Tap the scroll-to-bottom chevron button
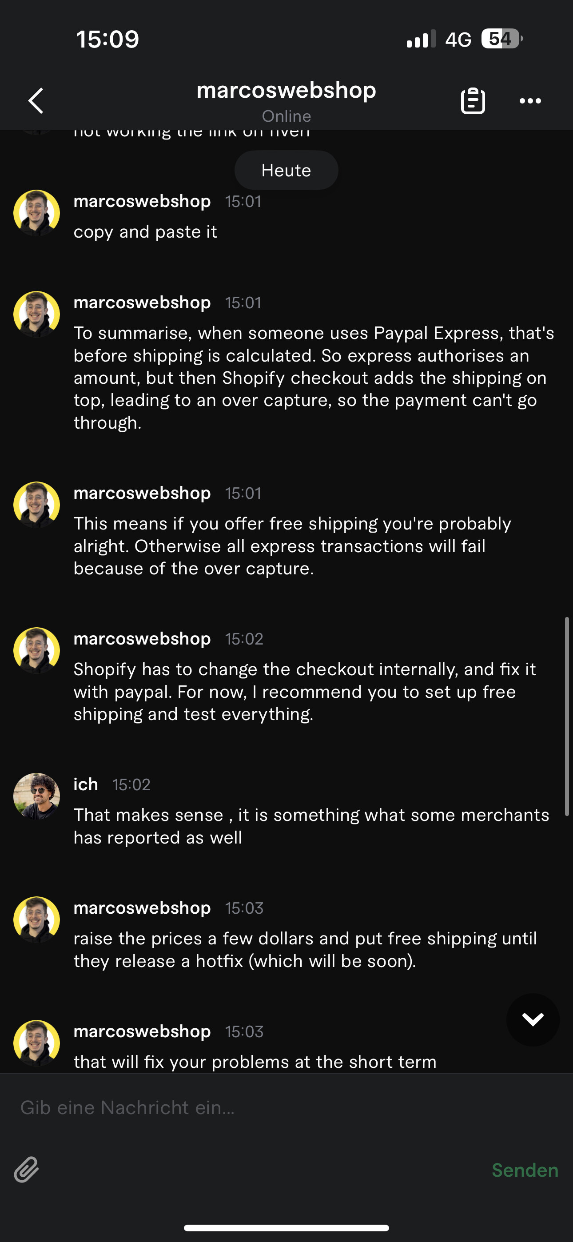Screen dimensions: 573x1242 click(x=533, y=1019)
